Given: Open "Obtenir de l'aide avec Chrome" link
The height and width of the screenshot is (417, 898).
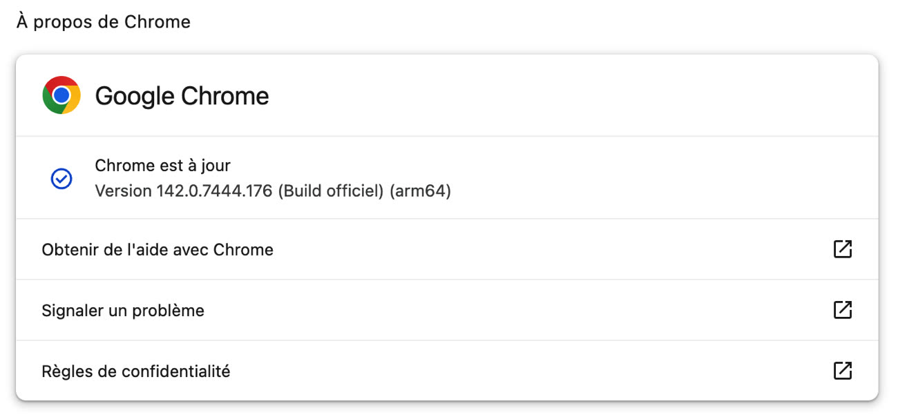Looking at the screenshot, I should [157, 250].
